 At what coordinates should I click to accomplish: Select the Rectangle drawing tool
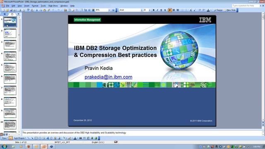36,138
